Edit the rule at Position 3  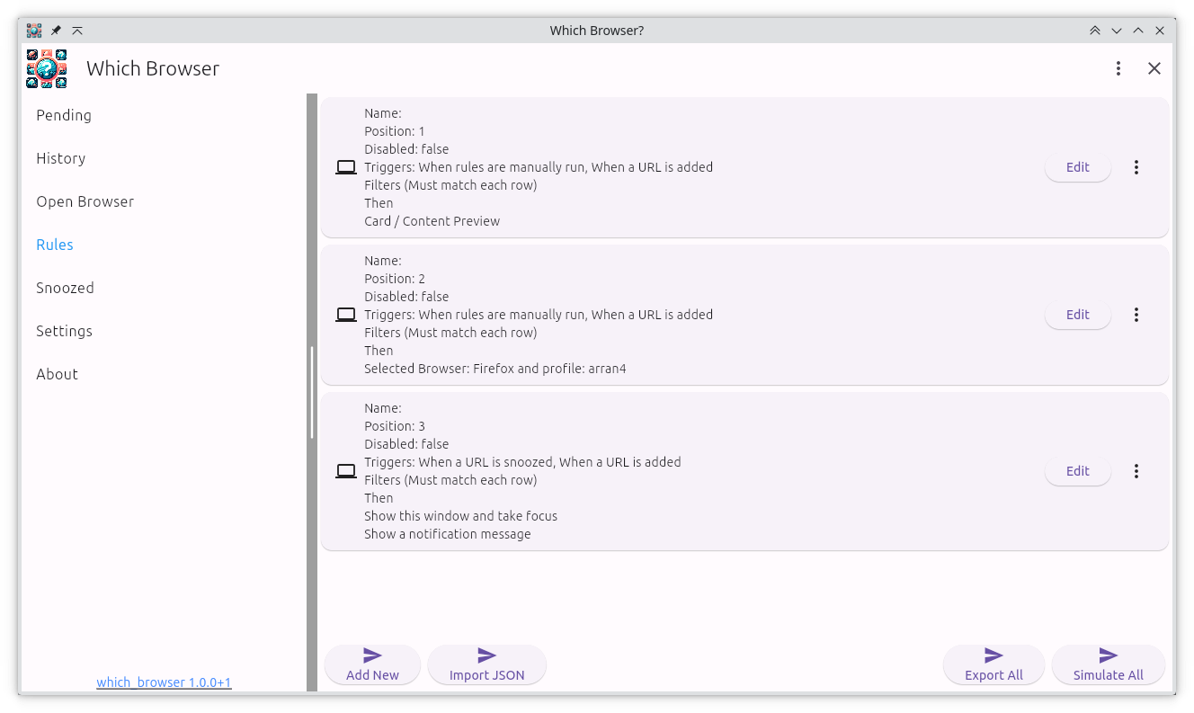pyautogui.click(x=1077, y=471)
